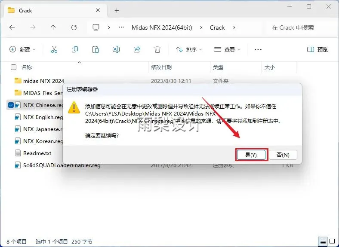
Task: Switch to large icons view in status bar
Action: coord(332,241)
